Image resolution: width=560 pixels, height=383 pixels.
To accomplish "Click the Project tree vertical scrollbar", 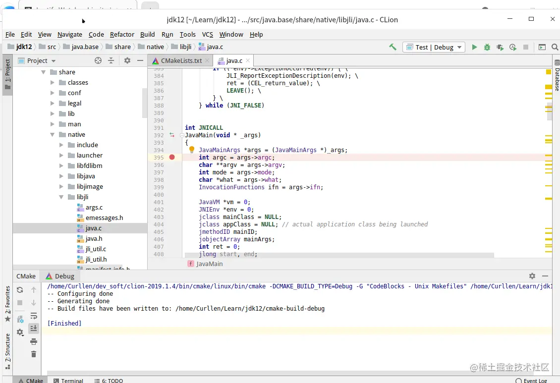I will coord(144,103).
